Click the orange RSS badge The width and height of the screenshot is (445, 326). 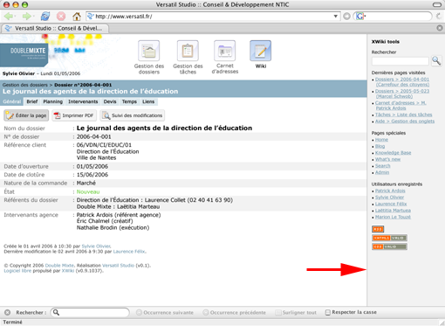(378, 229)
